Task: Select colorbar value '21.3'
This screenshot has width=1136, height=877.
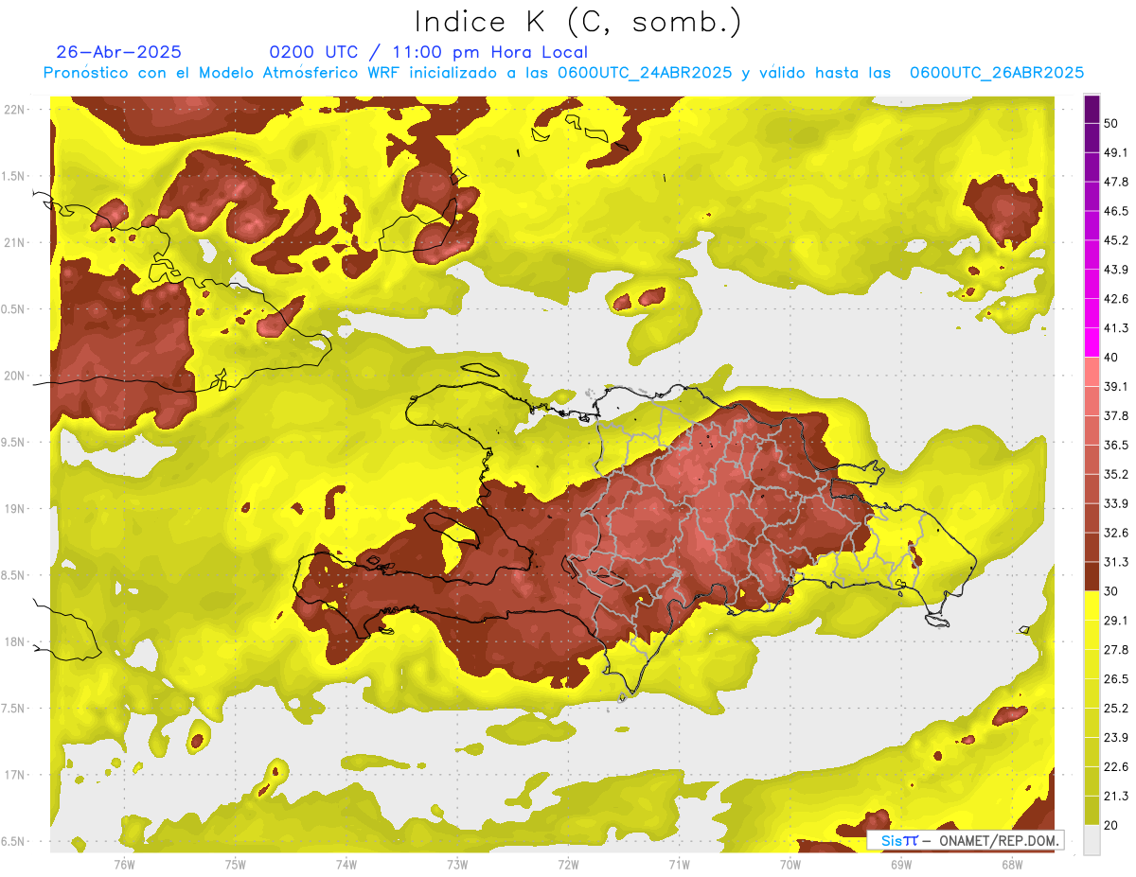Action: point(1116,796)
